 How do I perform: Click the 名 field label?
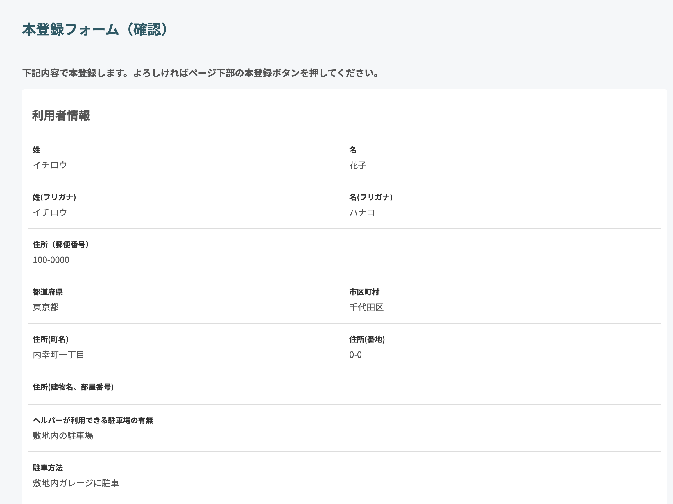[352, 150]
